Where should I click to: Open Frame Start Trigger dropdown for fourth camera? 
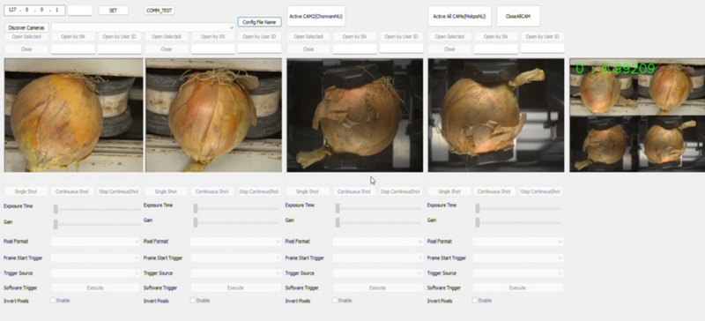point(518,258)
